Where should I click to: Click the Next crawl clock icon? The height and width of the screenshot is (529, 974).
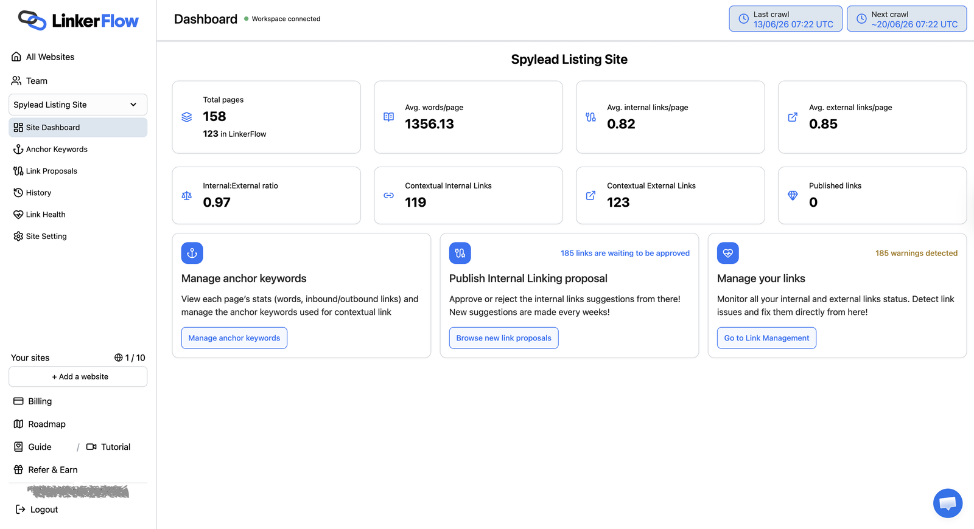pyautogui.click(x=861, y=19)
